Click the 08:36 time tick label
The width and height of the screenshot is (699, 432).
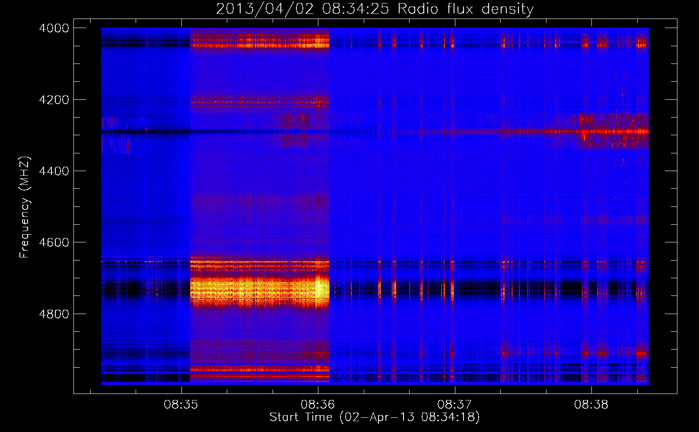[318, 405]
